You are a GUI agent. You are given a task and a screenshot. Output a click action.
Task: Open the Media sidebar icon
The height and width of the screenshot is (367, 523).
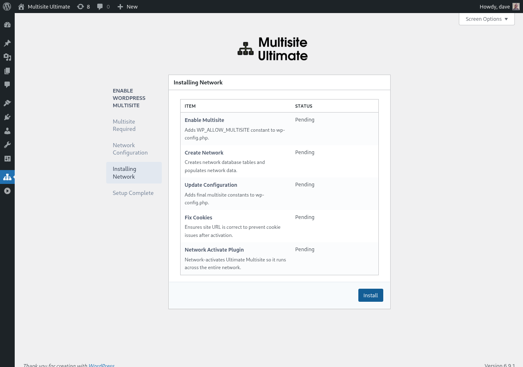pos(7,57)
